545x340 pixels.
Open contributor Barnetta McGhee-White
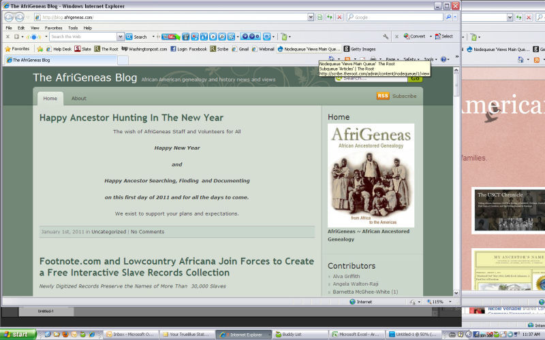[x=365, y=292]
